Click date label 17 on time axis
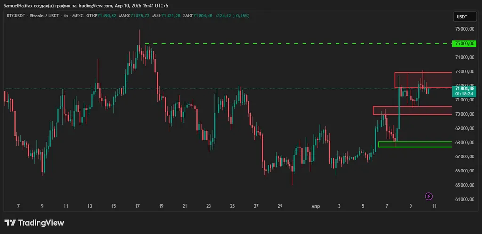 coord(137,206)
